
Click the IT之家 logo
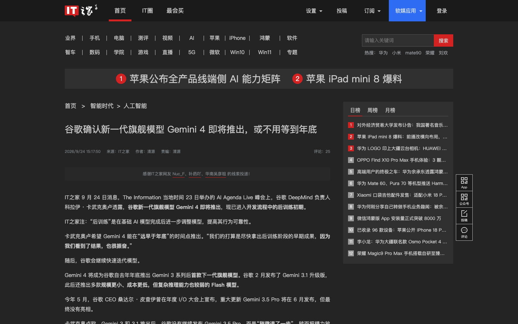[x=81, y=11]
